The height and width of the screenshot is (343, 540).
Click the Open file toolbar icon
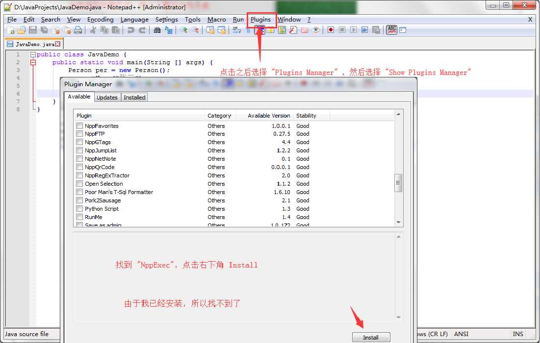22,30
